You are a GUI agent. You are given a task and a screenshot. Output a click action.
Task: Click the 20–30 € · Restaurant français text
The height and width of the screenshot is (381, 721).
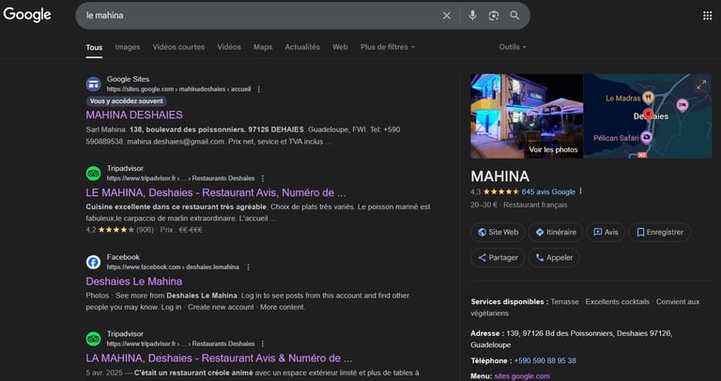518,205
